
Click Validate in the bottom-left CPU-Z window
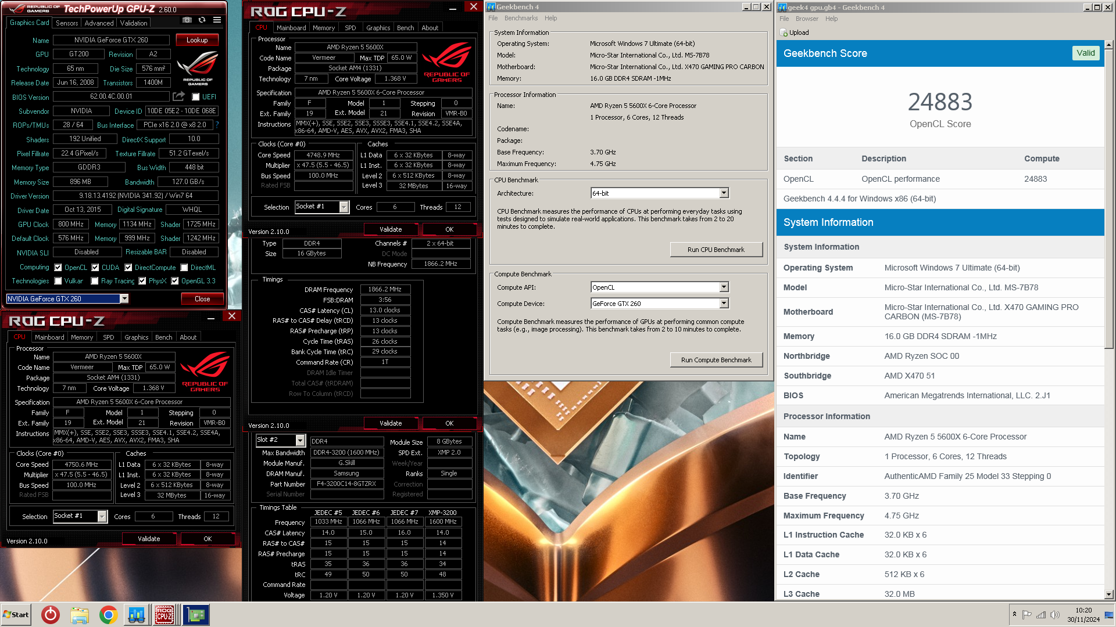click(149, 539)
